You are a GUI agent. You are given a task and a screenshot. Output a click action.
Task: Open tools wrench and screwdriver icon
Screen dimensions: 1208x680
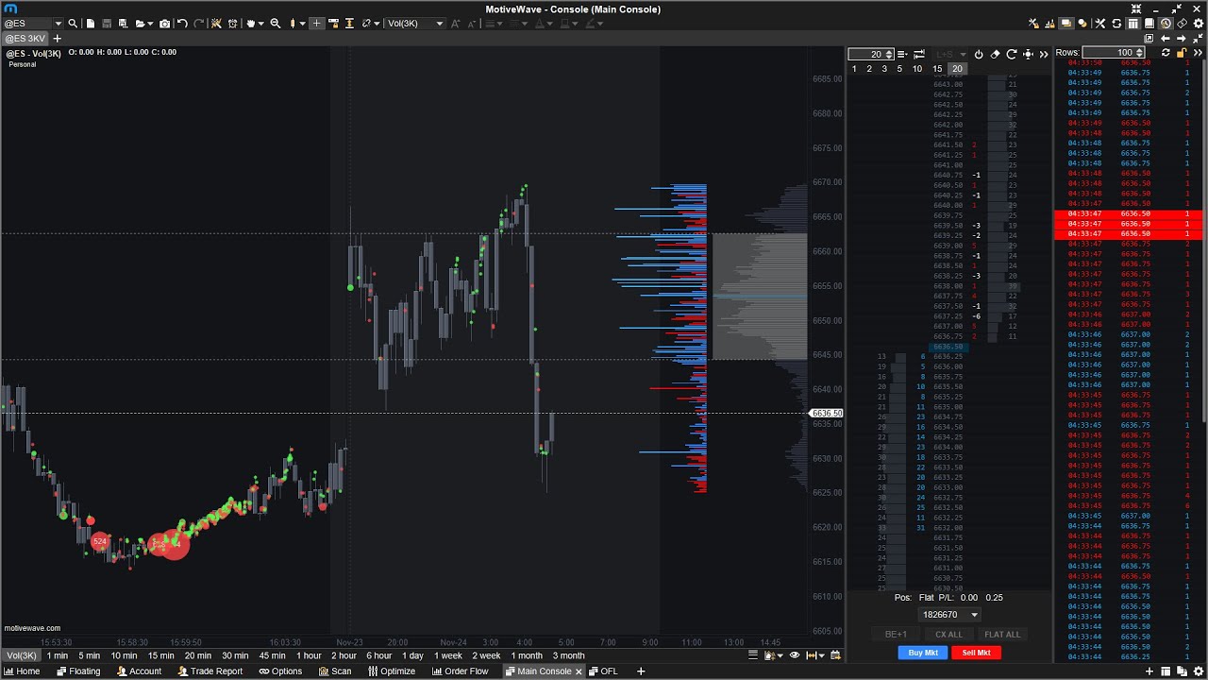(x=1100, y=24)
